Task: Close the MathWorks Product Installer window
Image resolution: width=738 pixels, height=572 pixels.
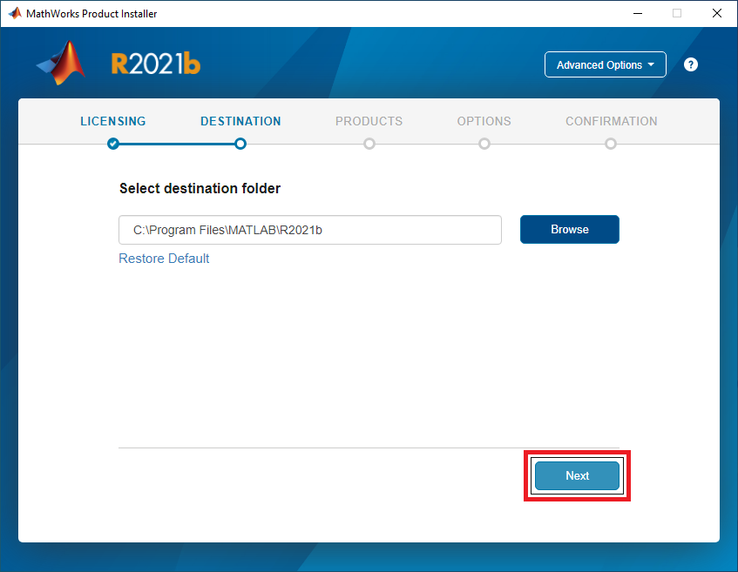Action: (715, 13)
